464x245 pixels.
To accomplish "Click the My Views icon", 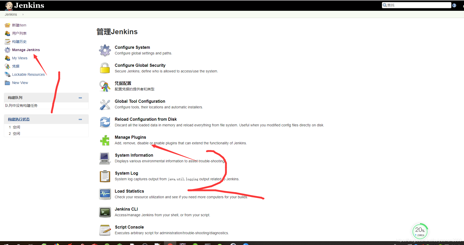I will pos(7,58).
